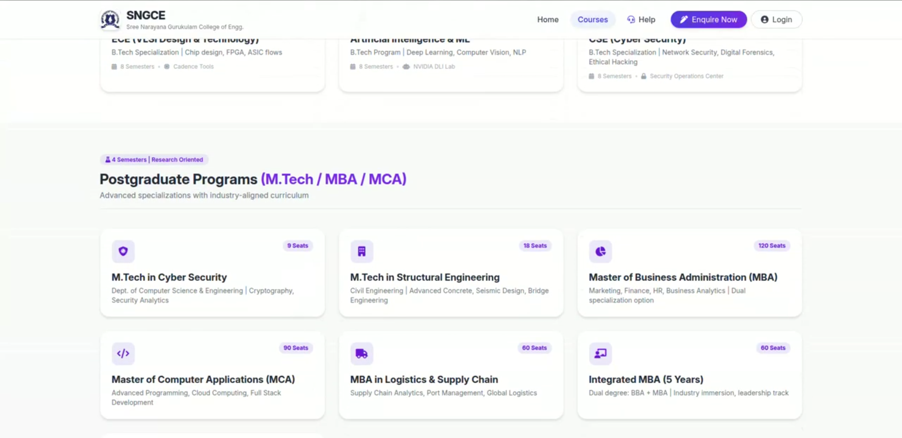The width and height of the screenshot is (902, 438).
Task: Click the 'Cadence Tools' label
Action: pos(193,66)
